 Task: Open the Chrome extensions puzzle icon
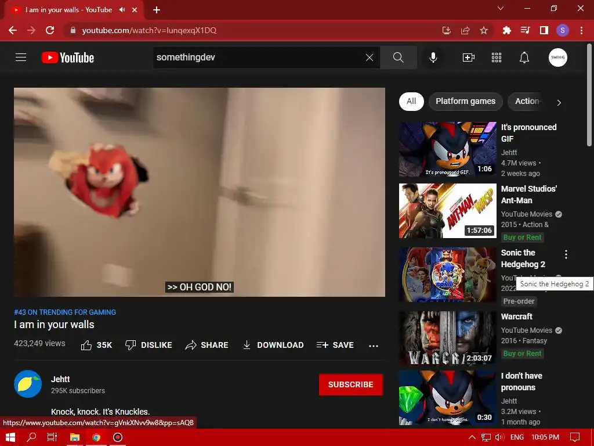coord(506,30)
